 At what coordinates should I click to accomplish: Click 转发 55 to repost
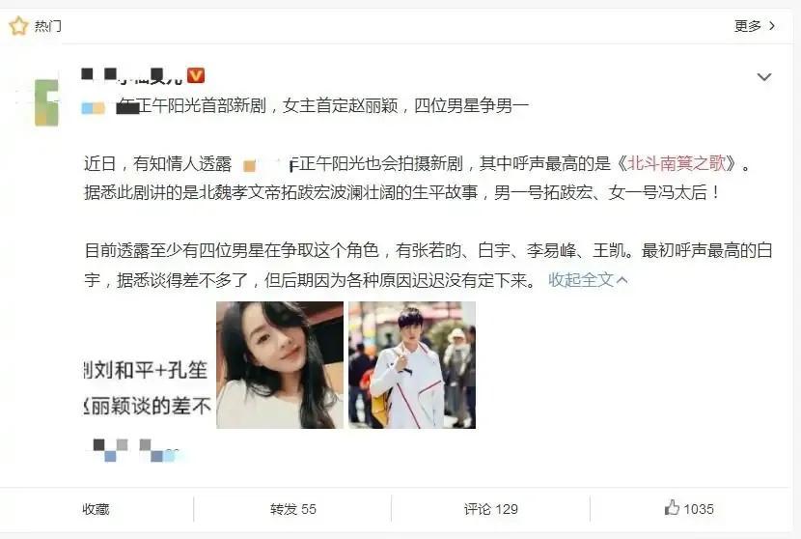293,509
